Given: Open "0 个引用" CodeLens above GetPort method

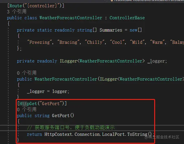Looking at the screenshot, I should coord(27,110).
